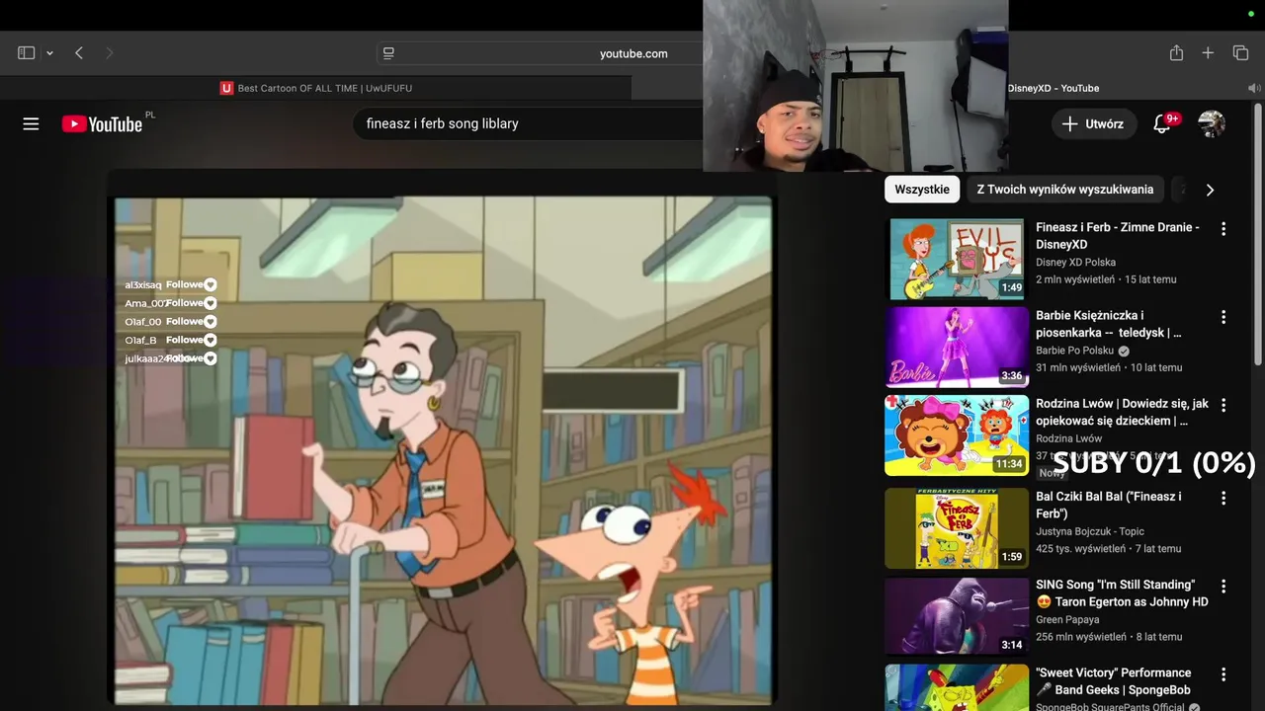Open Rodzina Lwów Dowiedz się title

click(1123, 412)
